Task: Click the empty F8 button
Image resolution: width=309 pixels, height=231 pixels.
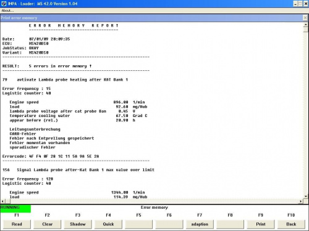Action: click(230, 224)
